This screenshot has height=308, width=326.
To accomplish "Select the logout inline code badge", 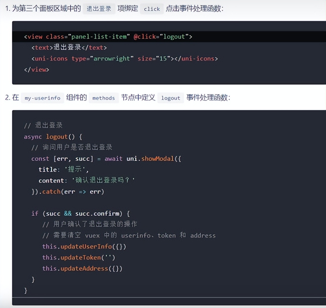I will (x=170, y=98).
